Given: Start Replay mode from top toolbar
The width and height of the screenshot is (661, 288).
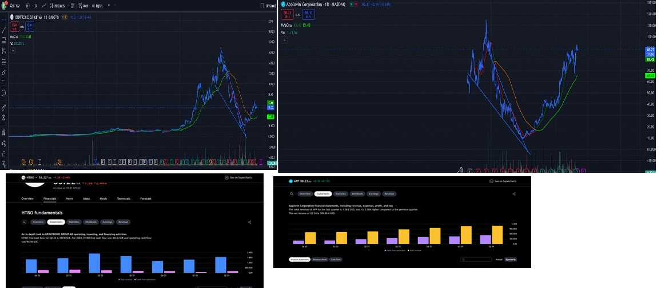Looking at the screenshot, I should point(97,6).
